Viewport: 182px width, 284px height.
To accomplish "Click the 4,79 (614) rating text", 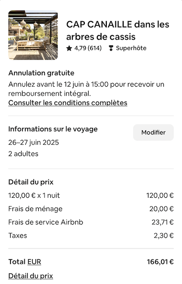I will click(88, 48).
